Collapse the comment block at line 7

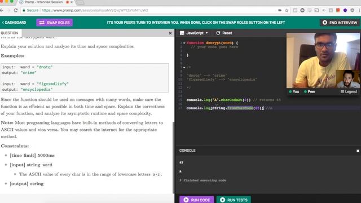click(x=184, y=68)
